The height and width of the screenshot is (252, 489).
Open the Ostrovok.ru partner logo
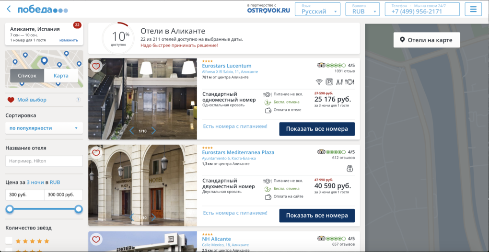268,10
